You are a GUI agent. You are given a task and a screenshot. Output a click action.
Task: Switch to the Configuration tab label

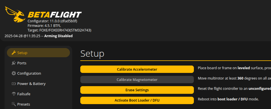tap(29, 74)
